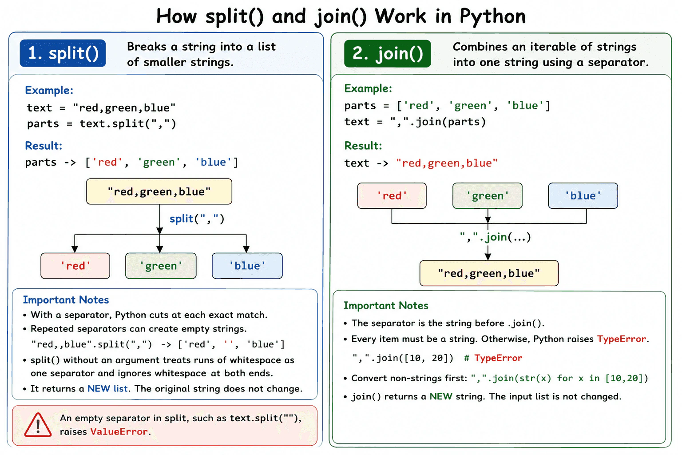
Task: Select code line text = "red,green,blue"
Action: 101,108
